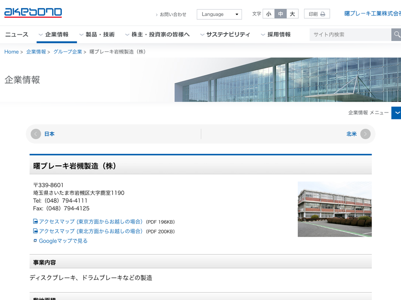Open the サステナビリティ menu item
Image resolution: width=401 pixels, height=300 pixels.
(x=225, y=35)
